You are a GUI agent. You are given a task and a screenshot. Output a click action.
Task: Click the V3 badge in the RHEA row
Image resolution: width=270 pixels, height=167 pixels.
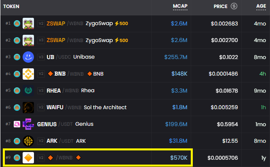(x=41, y=91)
